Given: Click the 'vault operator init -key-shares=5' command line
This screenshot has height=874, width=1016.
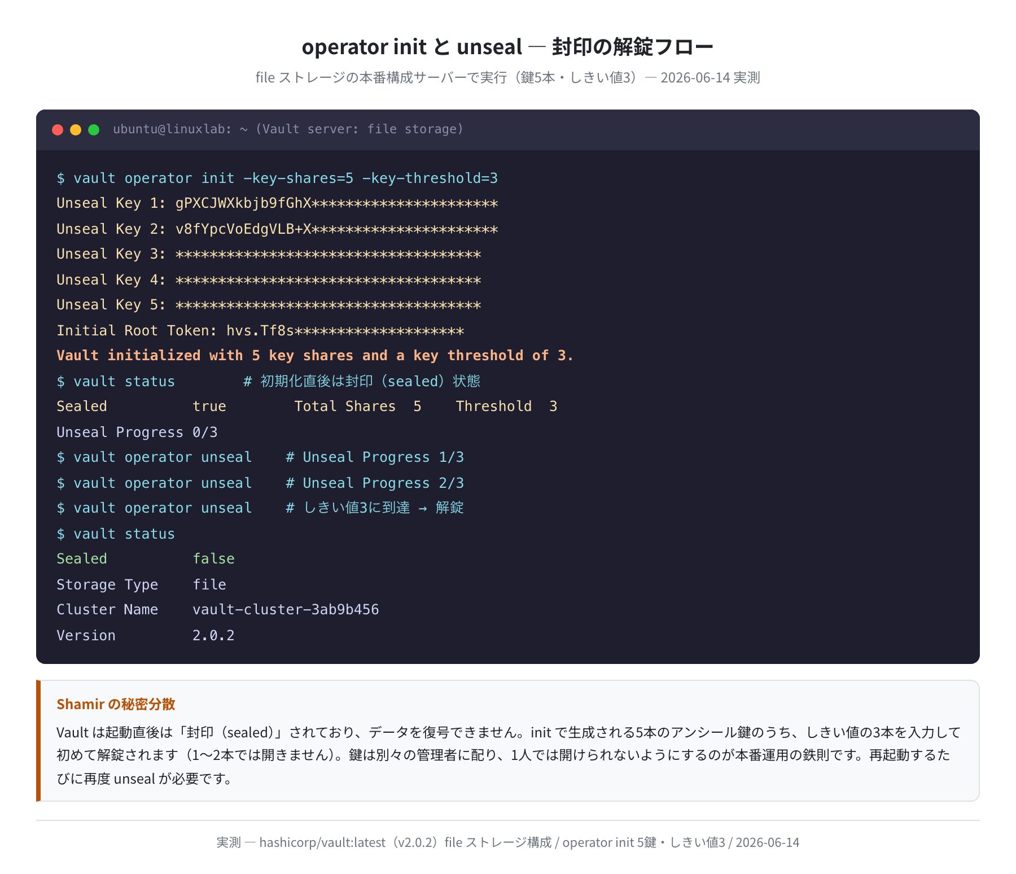Looking at the screenshot, I should pyautogui.click(x=277, y=178).
